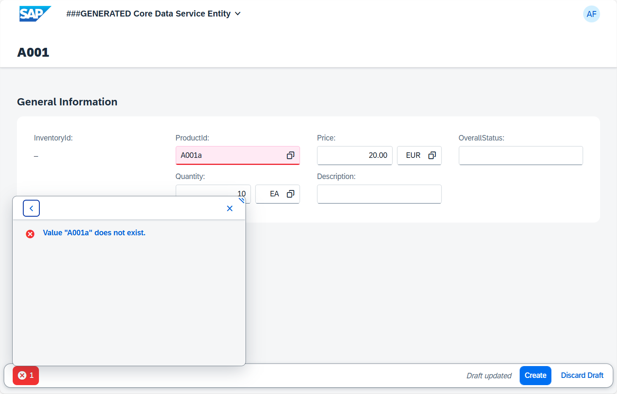Viewport: 617px width, 394px height.
Task: Click Discard Draft
Action: (582, 375)
